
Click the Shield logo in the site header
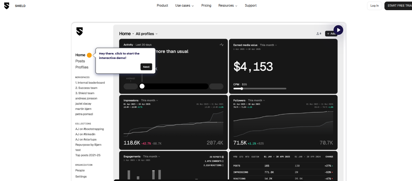7,6
